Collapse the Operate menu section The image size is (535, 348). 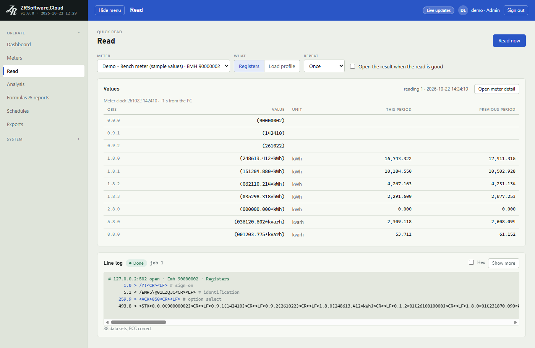44,33
